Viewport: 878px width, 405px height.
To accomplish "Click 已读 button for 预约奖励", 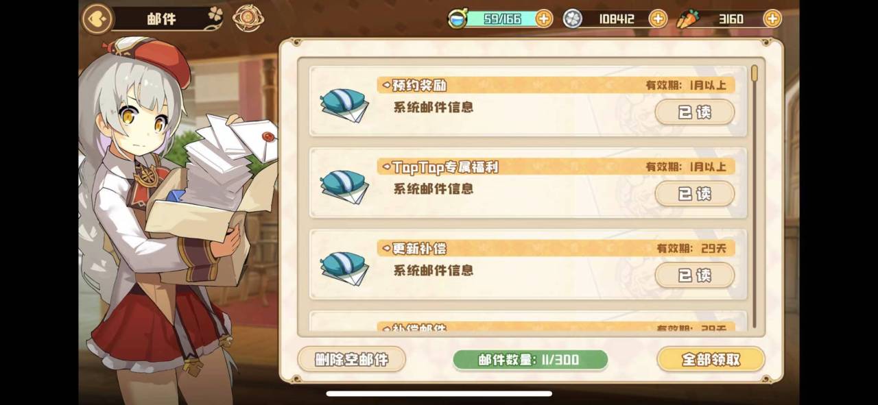I will click(x=695, y=112).
